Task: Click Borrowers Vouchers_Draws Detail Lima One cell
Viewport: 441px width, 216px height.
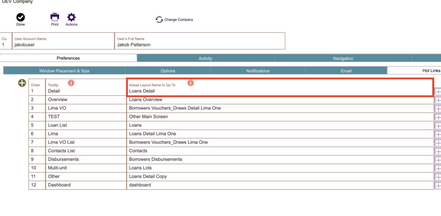Action: pos(280,108)
